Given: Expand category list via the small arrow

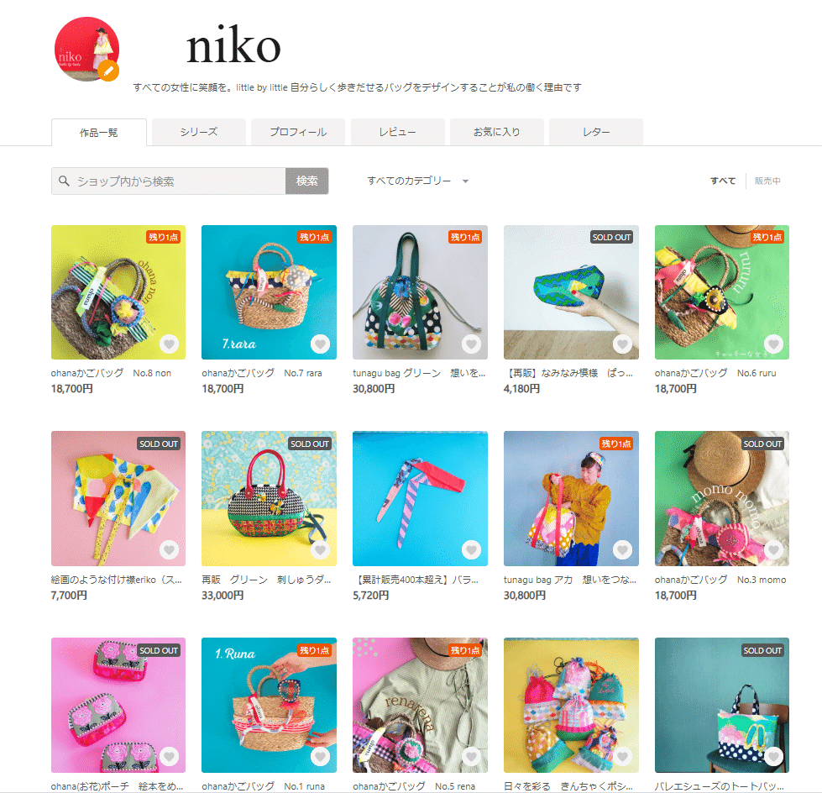Looking at the screenshot, I should [x=465, y=181].
